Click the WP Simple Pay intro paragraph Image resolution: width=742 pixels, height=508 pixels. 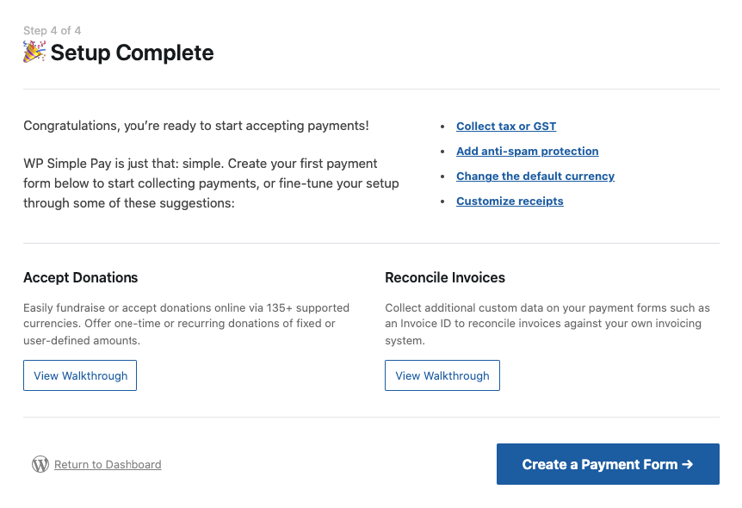point(211,183)
